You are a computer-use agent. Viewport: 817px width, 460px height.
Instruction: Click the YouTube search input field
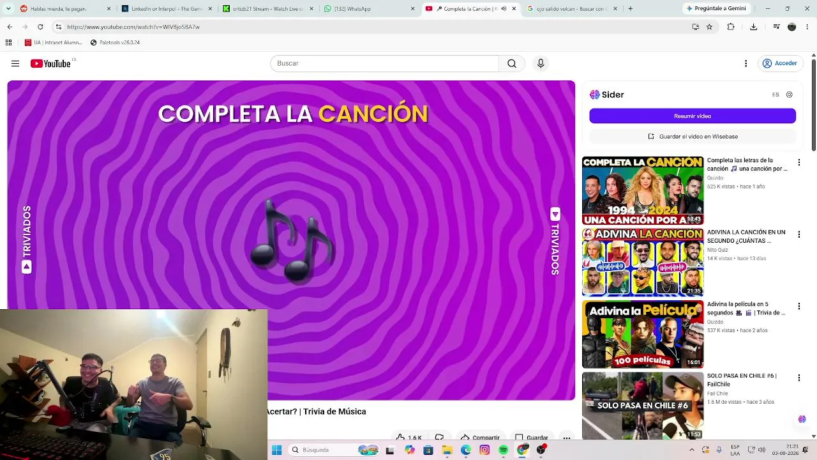pyautogui.click(x=384, y=63)
